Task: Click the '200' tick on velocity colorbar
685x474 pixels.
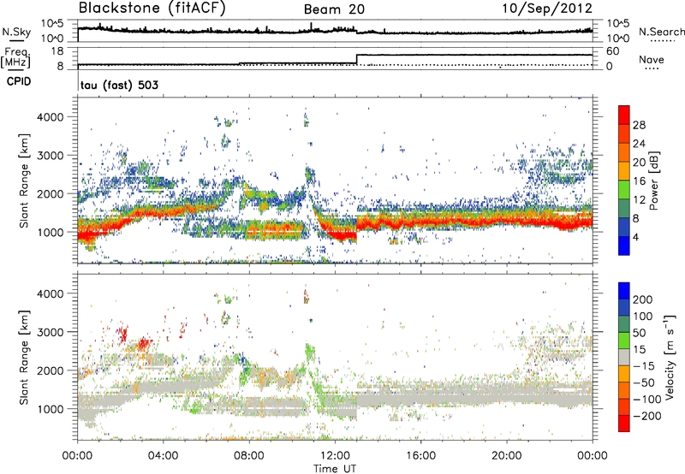Action: tap(642, 299)
